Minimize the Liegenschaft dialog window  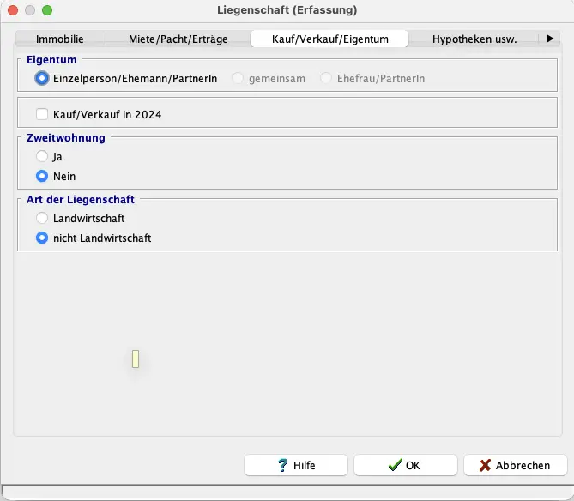pyautogui.click(x=30, y=10)
